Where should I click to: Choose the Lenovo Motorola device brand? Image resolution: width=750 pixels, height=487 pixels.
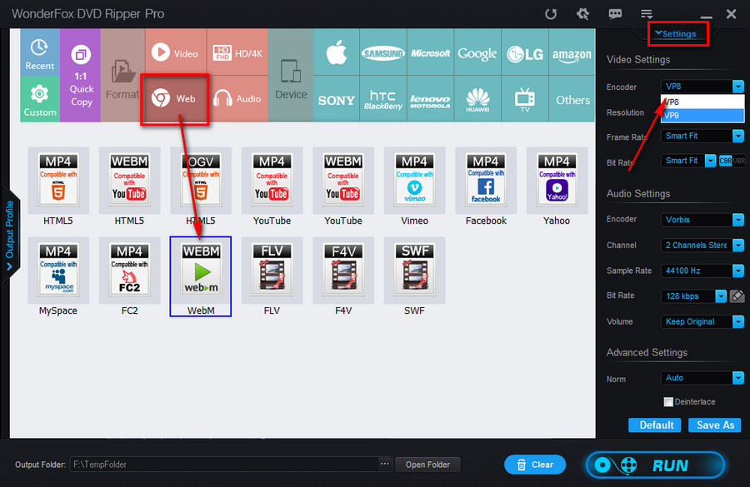(x=430, y=99)
